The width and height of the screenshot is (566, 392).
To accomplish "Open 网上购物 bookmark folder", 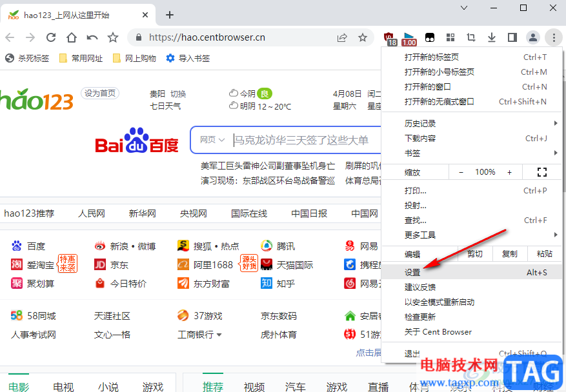I will click(x=134, y=58).
